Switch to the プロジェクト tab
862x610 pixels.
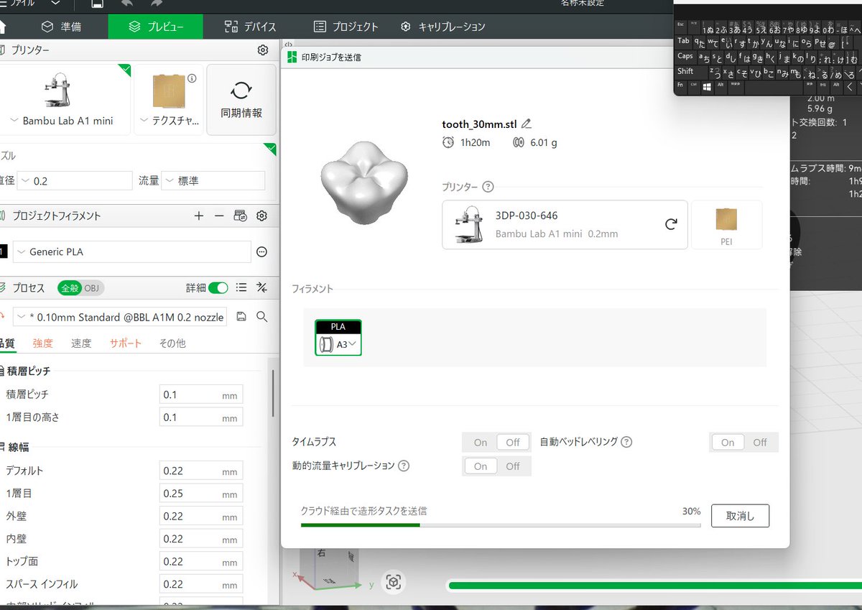tap(346, 27)
